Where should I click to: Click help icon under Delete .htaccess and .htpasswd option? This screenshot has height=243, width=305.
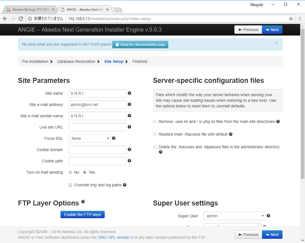coord(161,152)
